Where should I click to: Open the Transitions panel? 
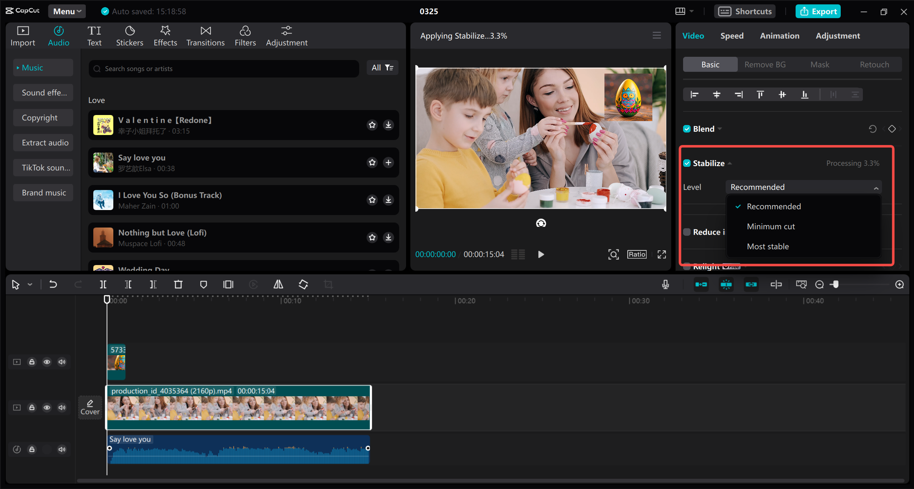[205, 35]
